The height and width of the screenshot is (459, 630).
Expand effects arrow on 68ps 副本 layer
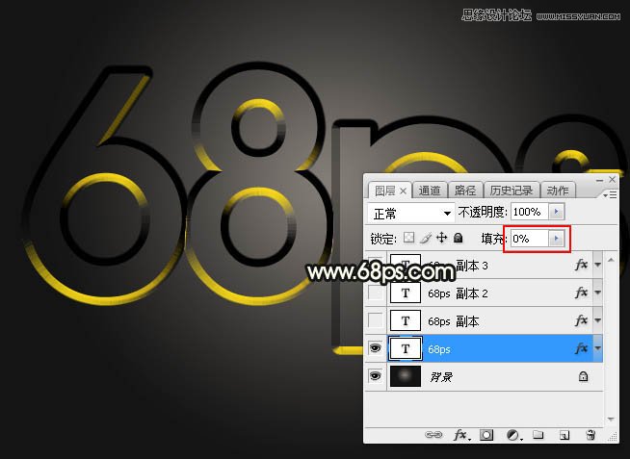tap(598, 320)
